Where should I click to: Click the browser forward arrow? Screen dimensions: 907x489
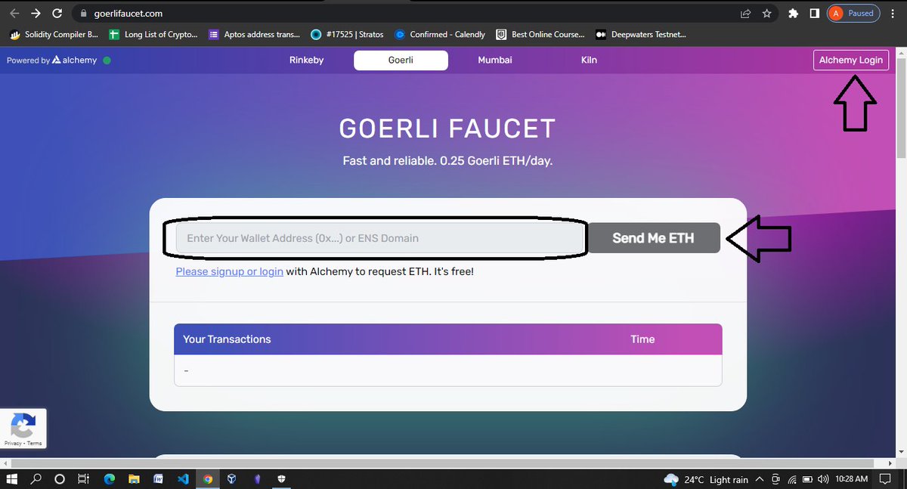pos(36,14)
